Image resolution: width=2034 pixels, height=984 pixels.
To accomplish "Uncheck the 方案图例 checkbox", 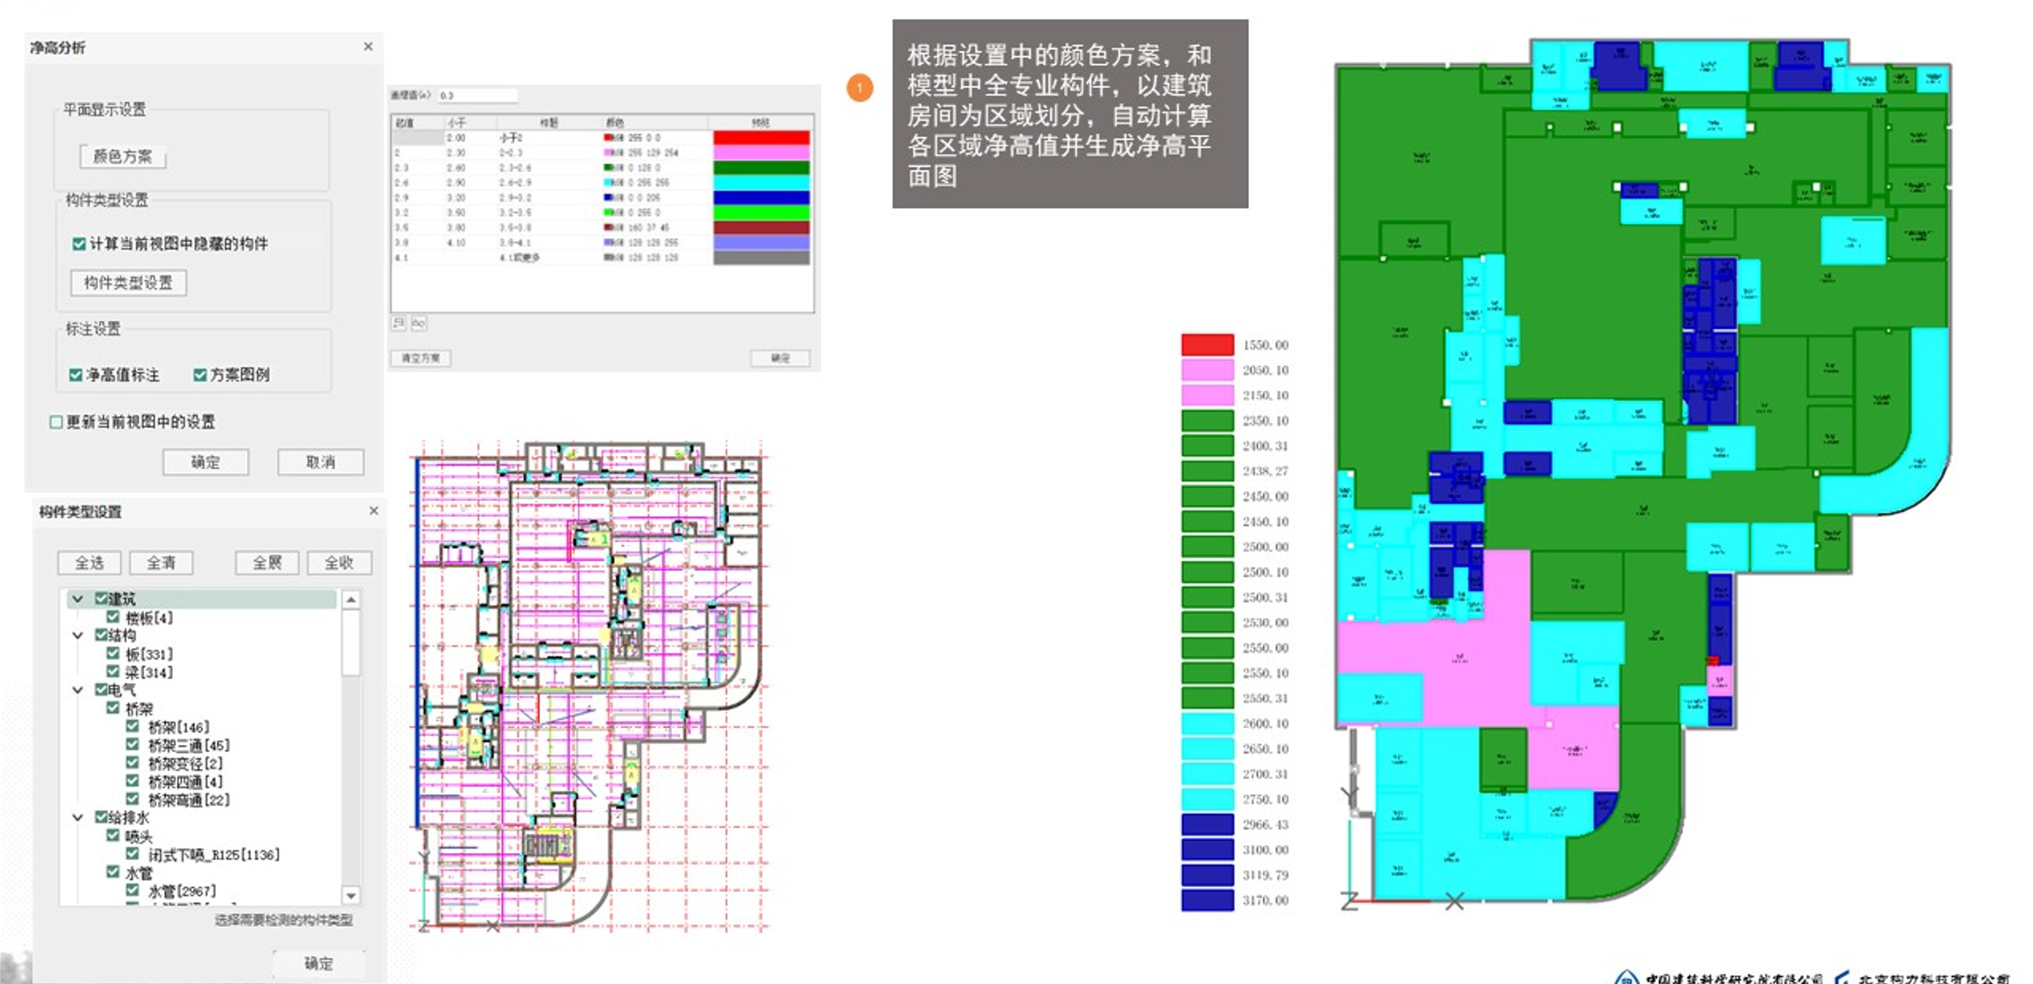I will pyautogui.click(x=200, y=374).
